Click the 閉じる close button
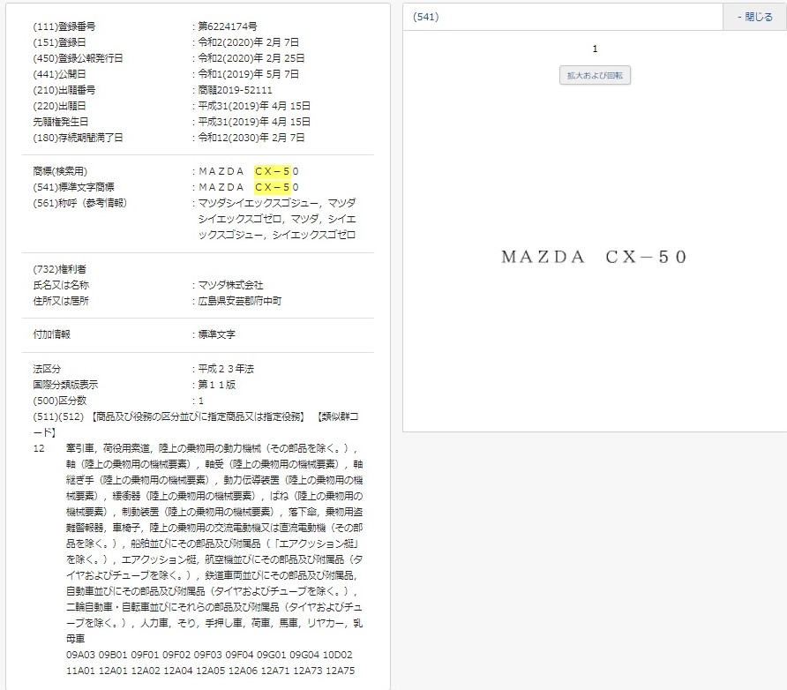Viewport: 787px width, 690px height. (755, 17)
